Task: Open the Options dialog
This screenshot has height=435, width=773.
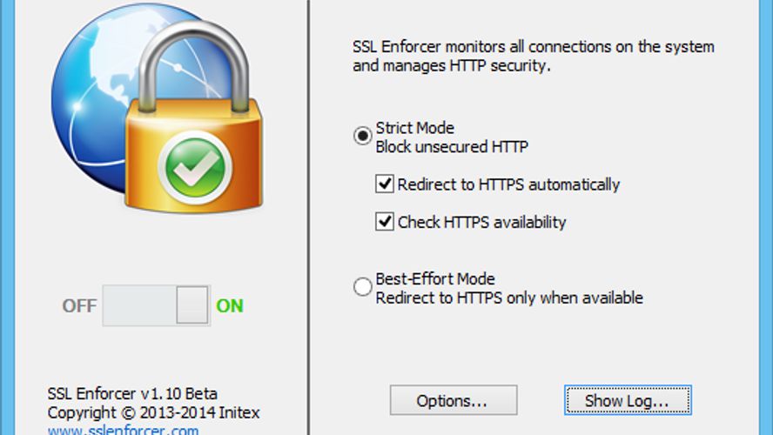Action: tap(453, 400)
